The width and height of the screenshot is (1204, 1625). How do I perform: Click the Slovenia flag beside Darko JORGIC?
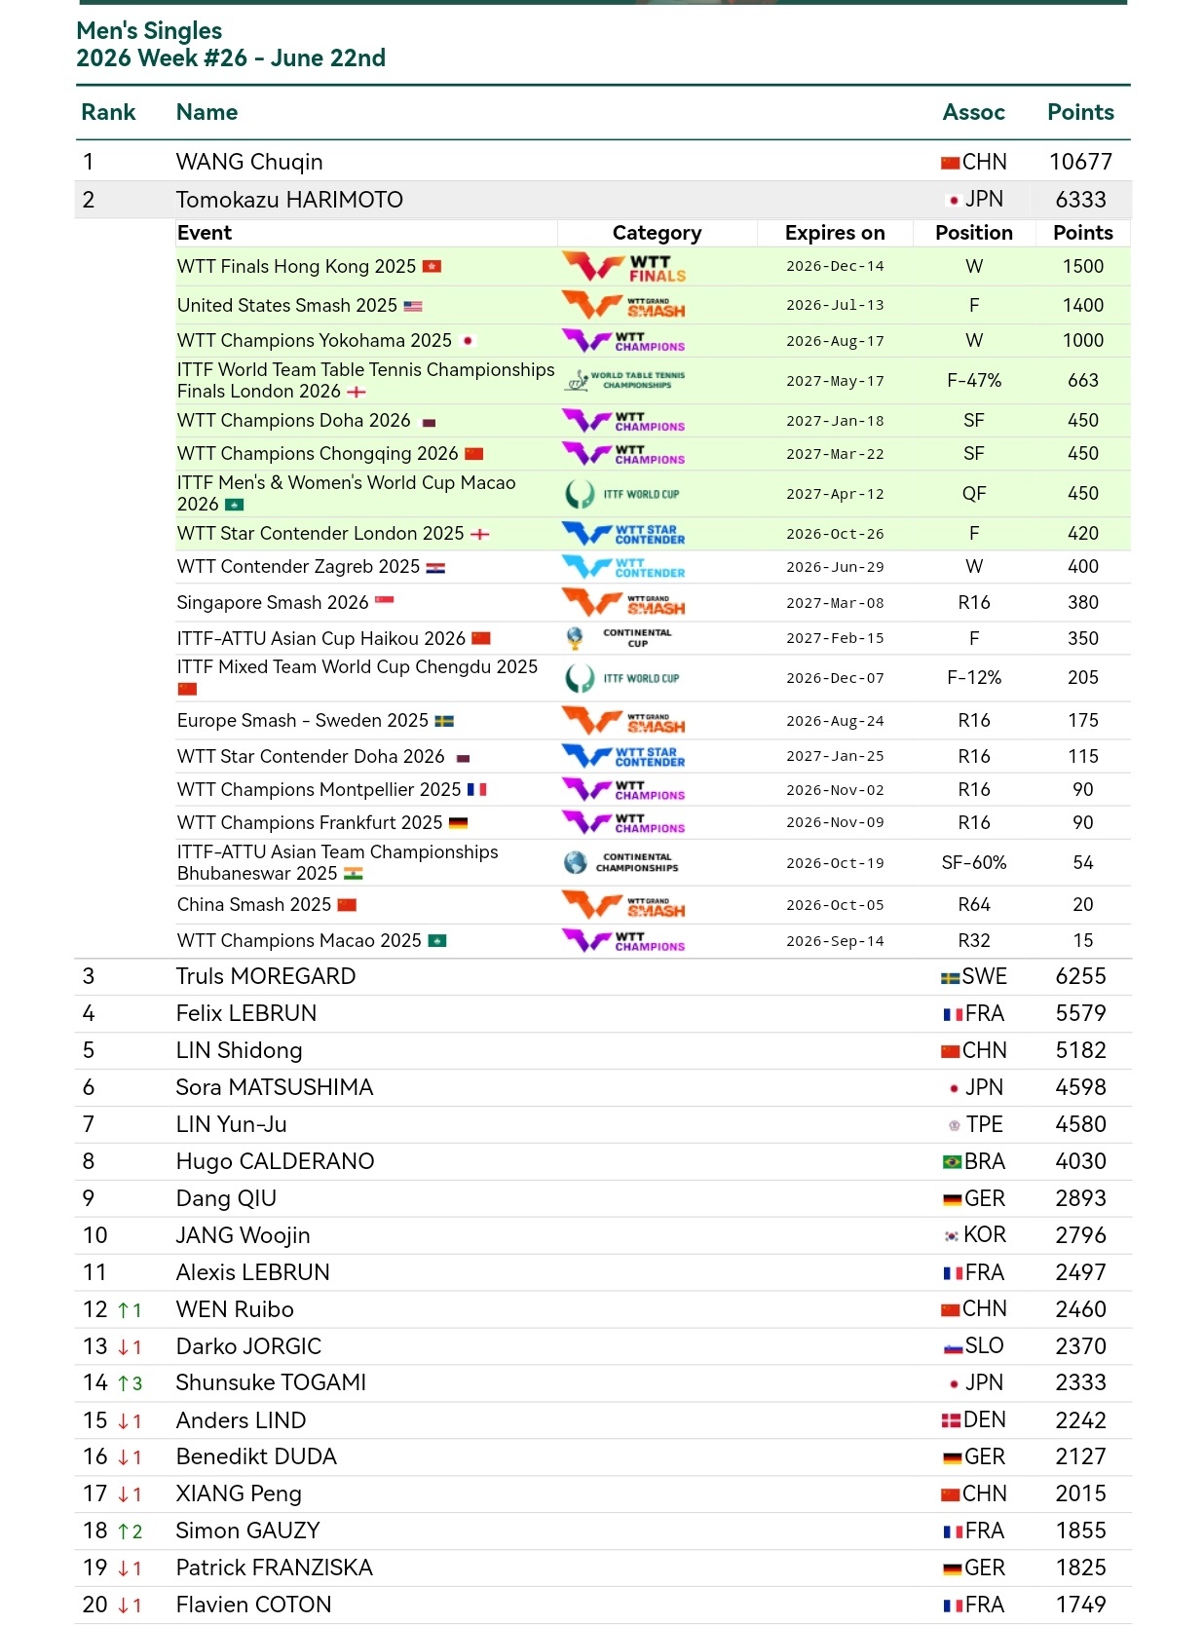[953, 1347]
